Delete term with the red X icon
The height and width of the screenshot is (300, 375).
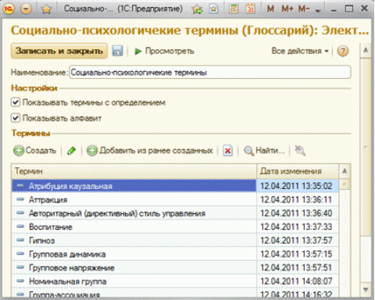(228, 151)
